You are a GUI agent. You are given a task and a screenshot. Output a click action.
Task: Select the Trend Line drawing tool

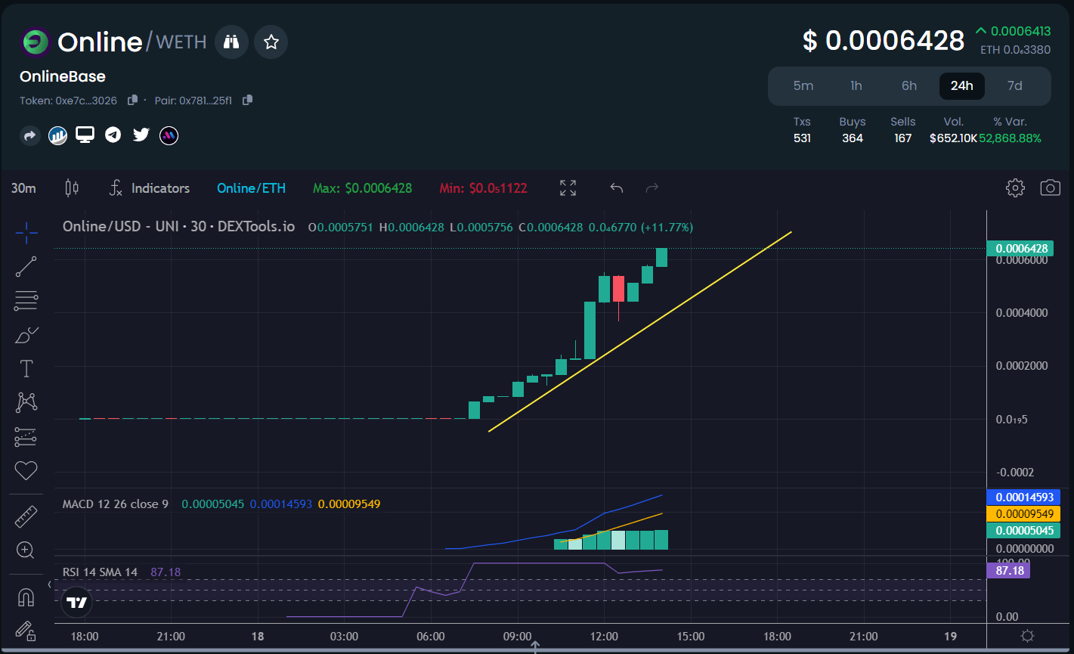click(26, 266)
